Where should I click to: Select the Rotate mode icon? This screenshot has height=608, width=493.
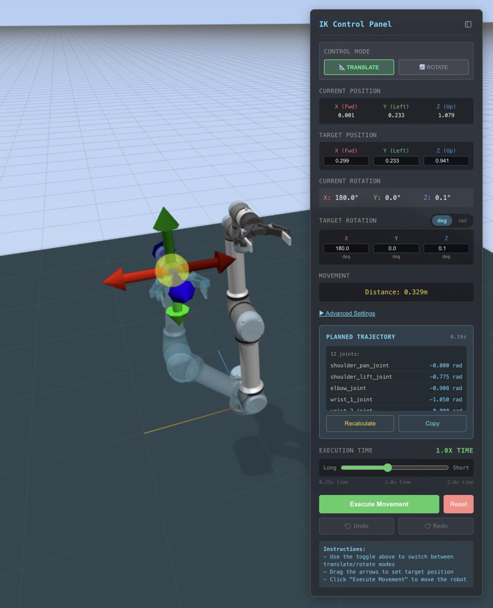click(x=422, y=66)
